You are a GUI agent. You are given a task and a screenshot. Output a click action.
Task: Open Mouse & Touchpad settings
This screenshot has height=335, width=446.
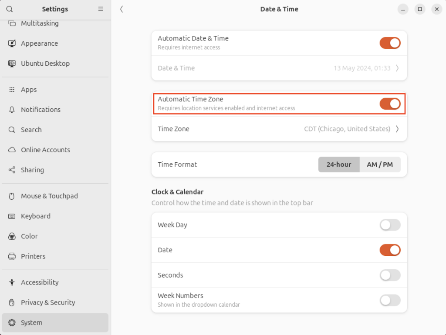tap(12, 196)
